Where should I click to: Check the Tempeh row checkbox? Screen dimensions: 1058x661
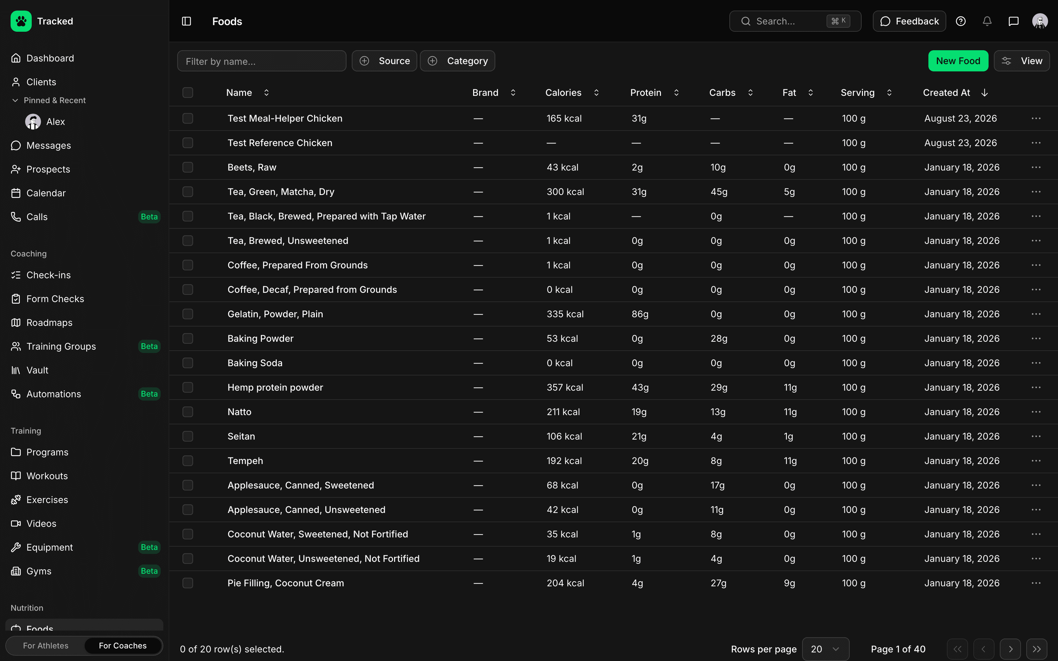coord(187,461)
